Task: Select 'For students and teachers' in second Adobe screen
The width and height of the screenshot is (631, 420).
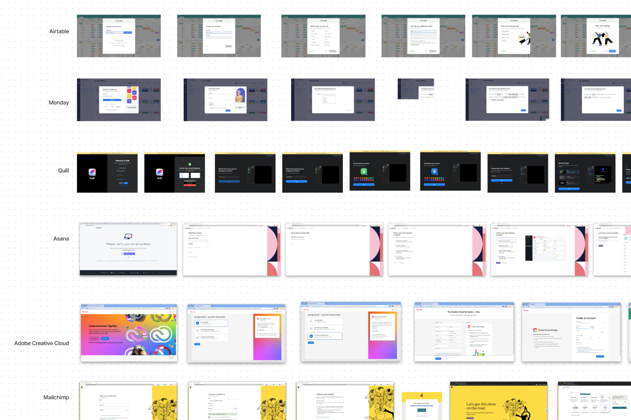Action: click(211, 330)
